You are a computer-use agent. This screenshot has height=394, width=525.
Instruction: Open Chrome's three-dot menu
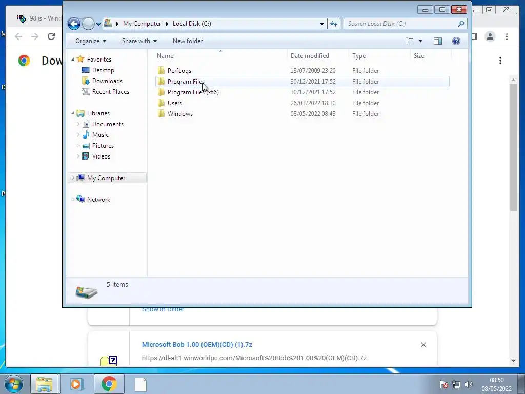click(x=507, y=36)
